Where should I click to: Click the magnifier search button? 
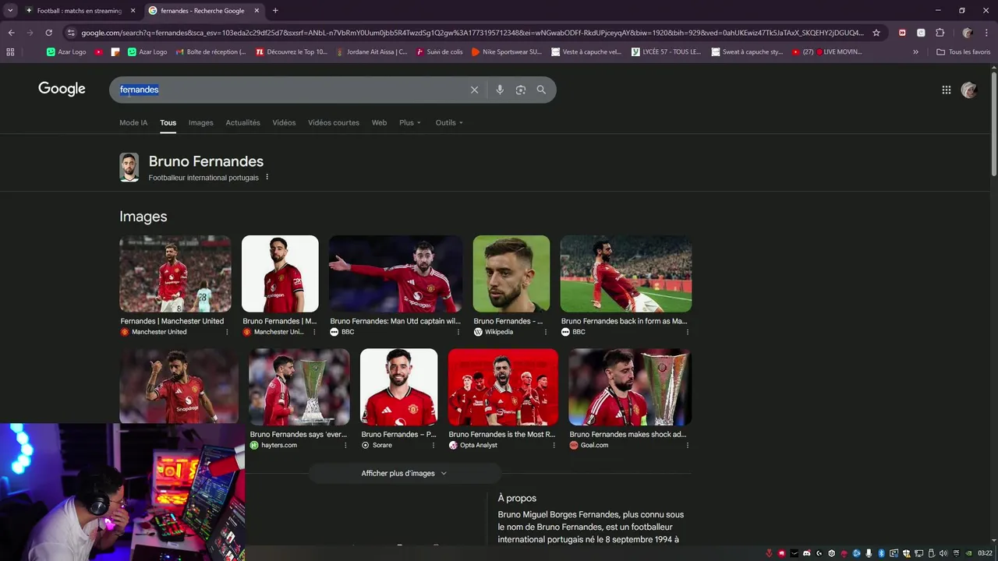pyautogui.click(x=541, y=90)
